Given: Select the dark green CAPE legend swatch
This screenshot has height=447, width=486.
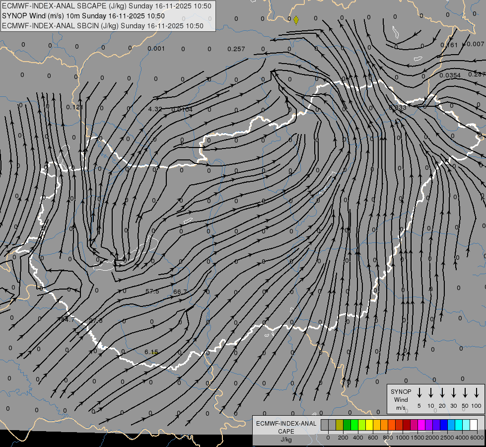Looking at the screenshot, I should (x=347, y=425).
